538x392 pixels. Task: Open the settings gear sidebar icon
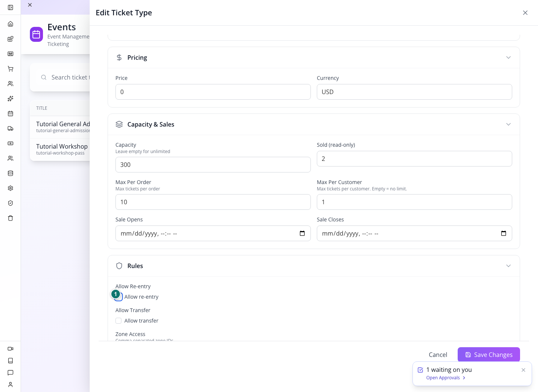click(x=10, y=188)
